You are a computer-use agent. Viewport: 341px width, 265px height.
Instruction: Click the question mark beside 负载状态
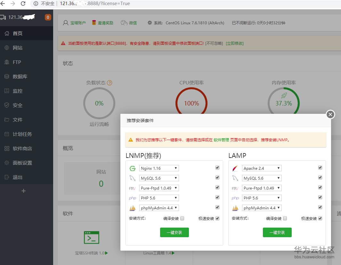pyautogui.click(x=110, y=83)
